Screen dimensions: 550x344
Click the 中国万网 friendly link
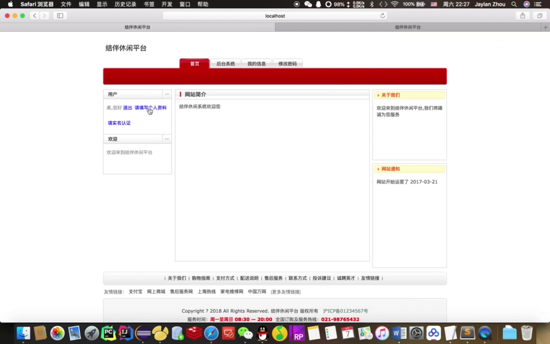(x=257, y=292)
